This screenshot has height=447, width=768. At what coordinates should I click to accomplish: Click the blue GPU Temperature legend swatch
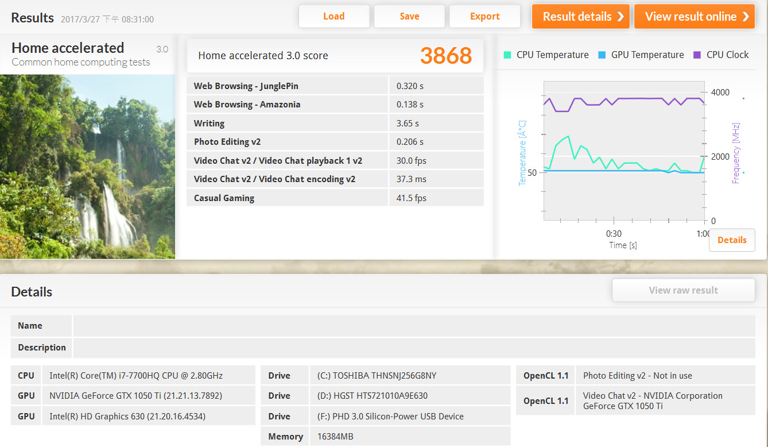click(602, 55)
